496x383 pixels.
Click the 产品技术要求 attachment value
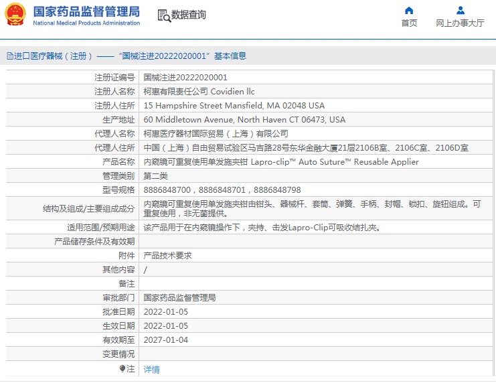coord(167,255)
